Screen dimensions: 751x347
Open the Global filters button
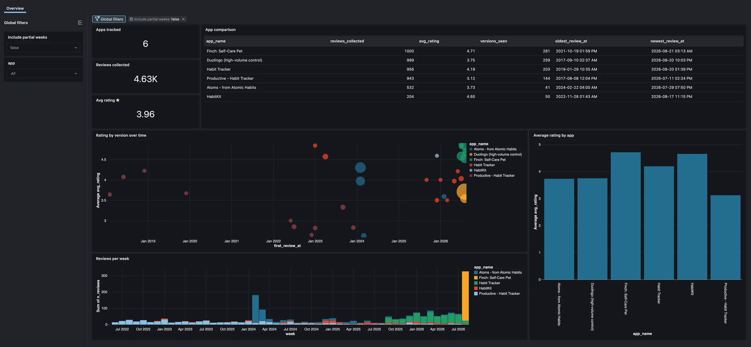click(109, 19)
